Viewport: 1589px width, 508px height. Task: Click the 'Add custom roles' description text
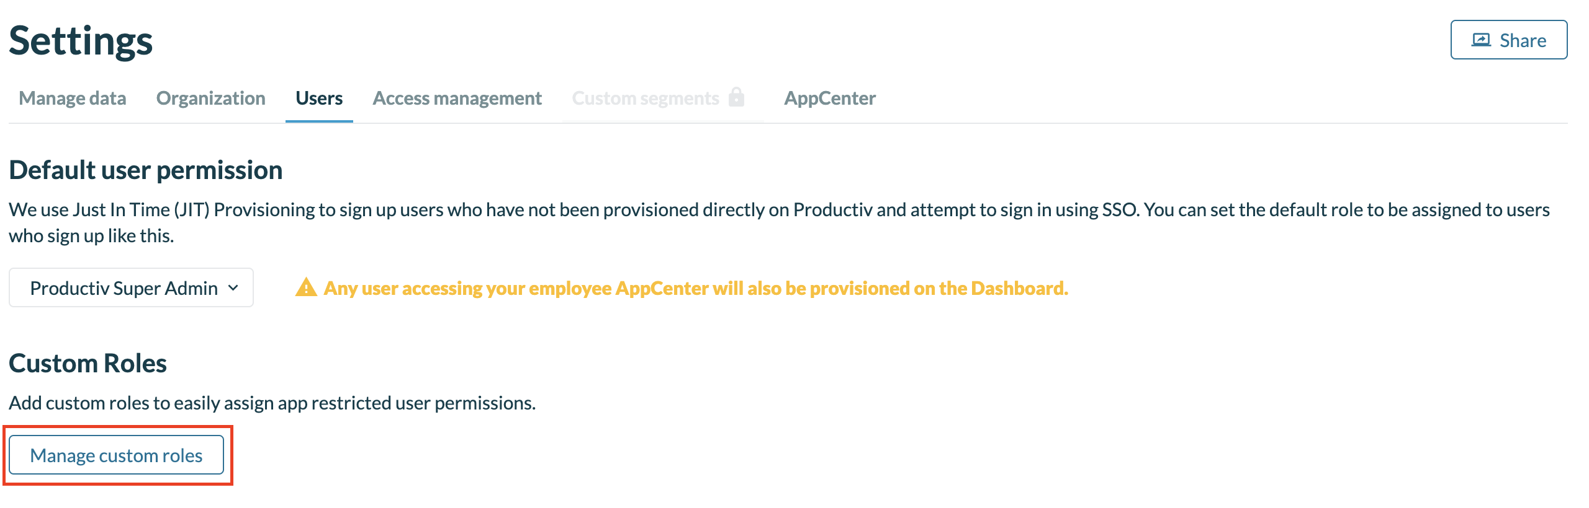272,403
